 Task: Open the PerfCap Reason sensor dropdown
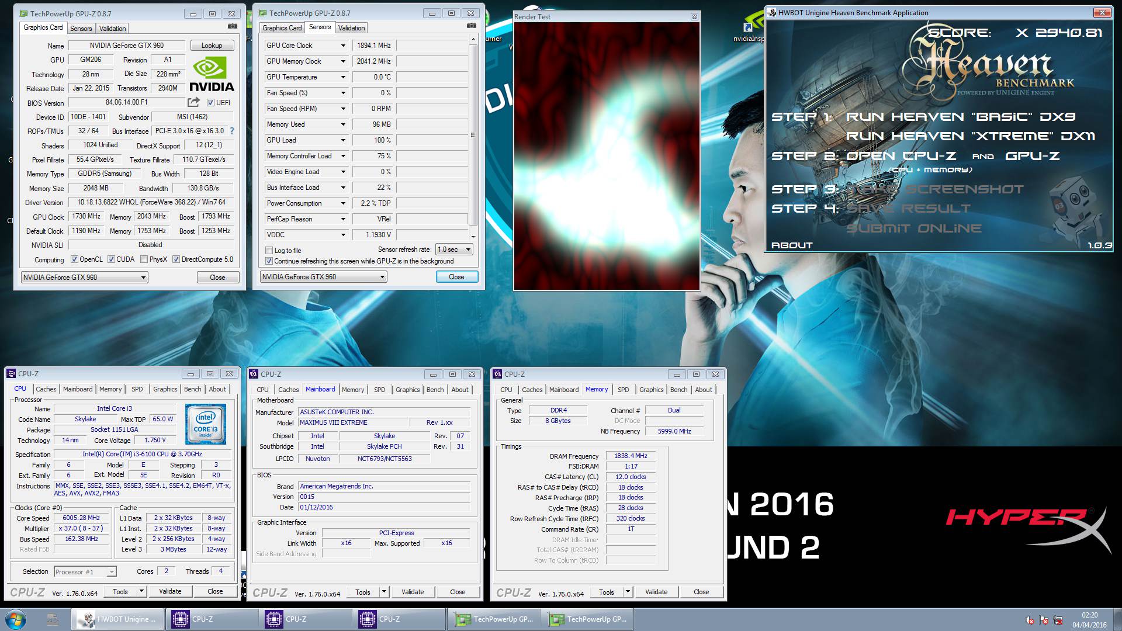[x=343, y=219]
